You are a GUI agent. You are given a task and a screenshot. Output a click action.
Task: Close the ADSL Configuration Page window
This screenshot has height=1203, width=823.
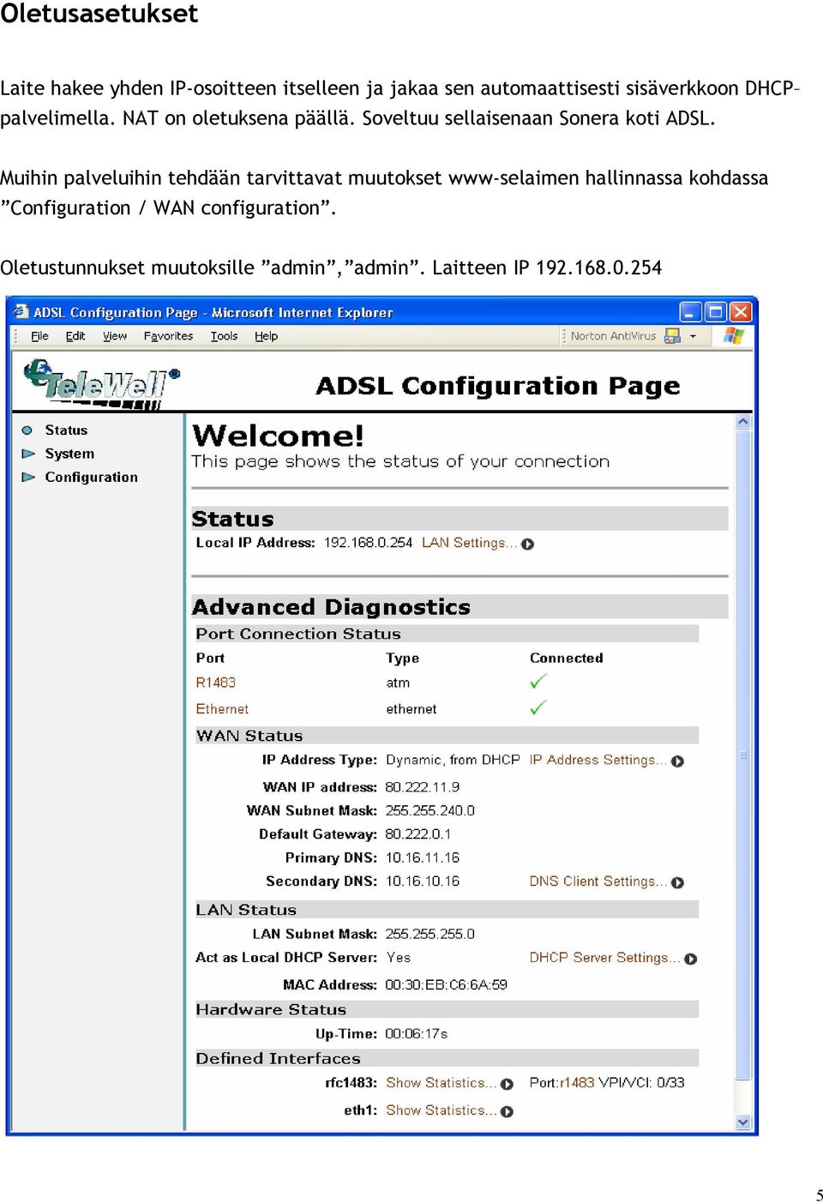740,312
